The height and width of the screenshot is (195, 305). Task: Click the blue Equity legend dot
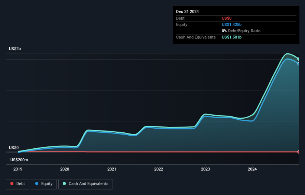coord(37,184)
